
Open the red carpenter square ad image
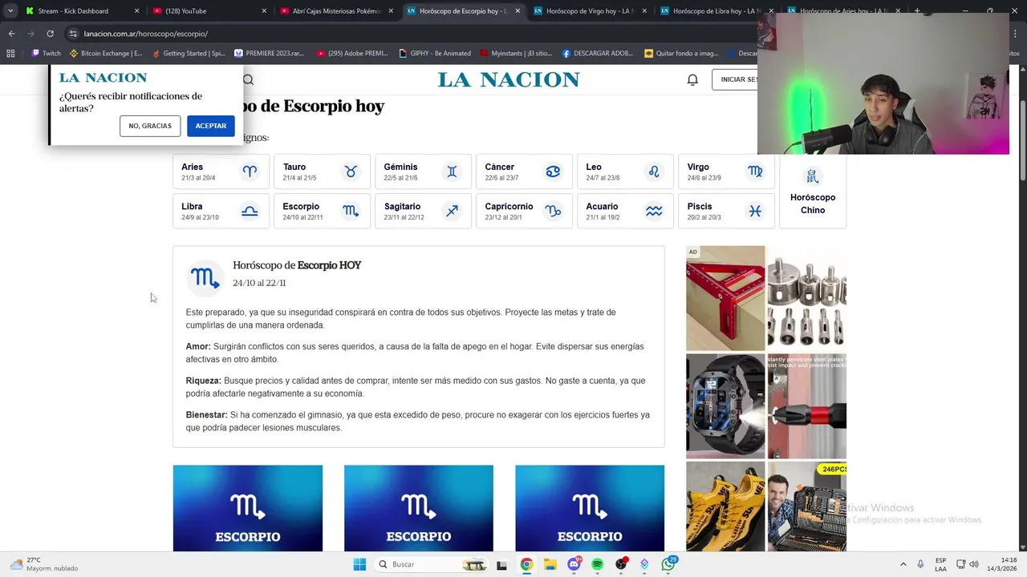(725, 298)
